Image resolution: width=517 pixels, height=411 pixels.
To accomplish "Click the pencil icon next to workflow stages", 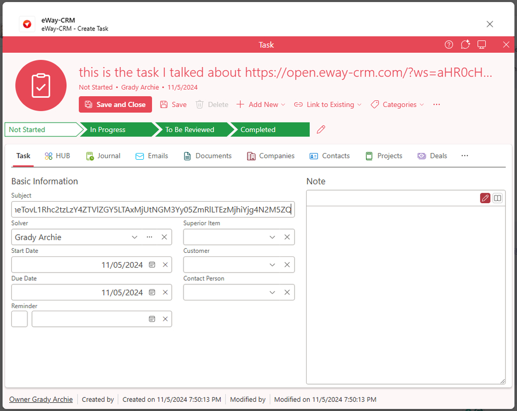I will point(321,129).
